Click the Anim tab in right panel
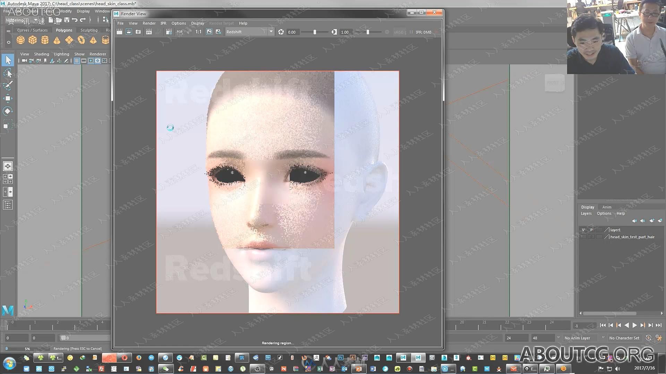 pyautogui.click(x=607, y=206)
